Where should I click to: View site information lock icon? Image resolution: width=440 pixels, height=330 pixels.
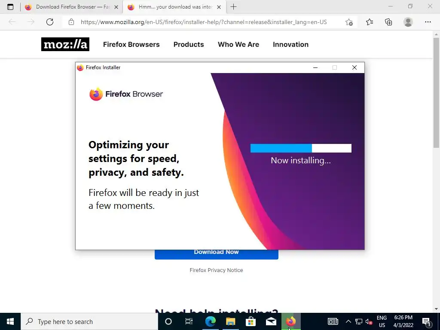coord(71,22)
